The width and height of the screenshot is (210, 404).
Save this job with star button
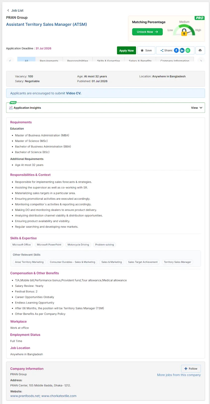click(146, 50)
